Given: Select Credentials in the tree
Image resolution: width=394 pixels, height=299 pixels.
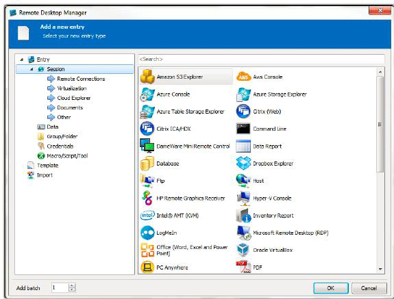Looking at the screenshot, I should click(x=60, y=146).
